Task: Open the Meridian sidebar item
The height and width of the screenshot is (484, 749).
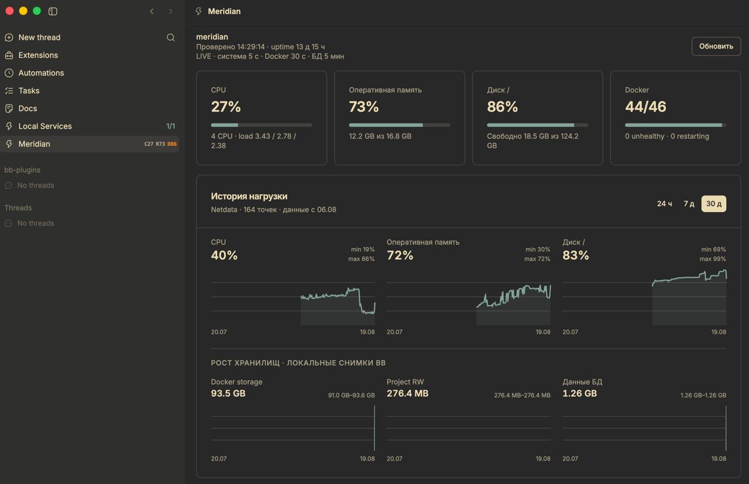Action: point(90,144)
